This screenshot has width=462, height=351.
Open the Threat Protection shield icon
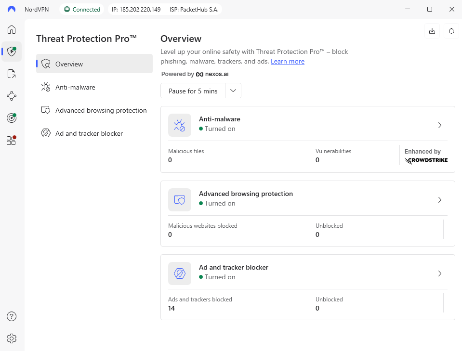coord(12,52)
